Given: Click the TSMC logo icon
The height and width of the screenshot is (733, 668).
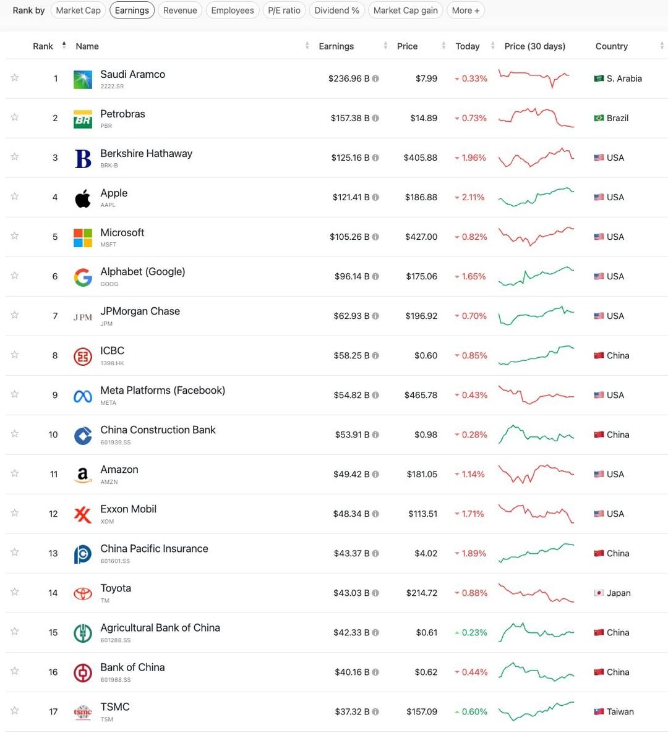Looking at the screenshot, I should [x=83, y=713].
